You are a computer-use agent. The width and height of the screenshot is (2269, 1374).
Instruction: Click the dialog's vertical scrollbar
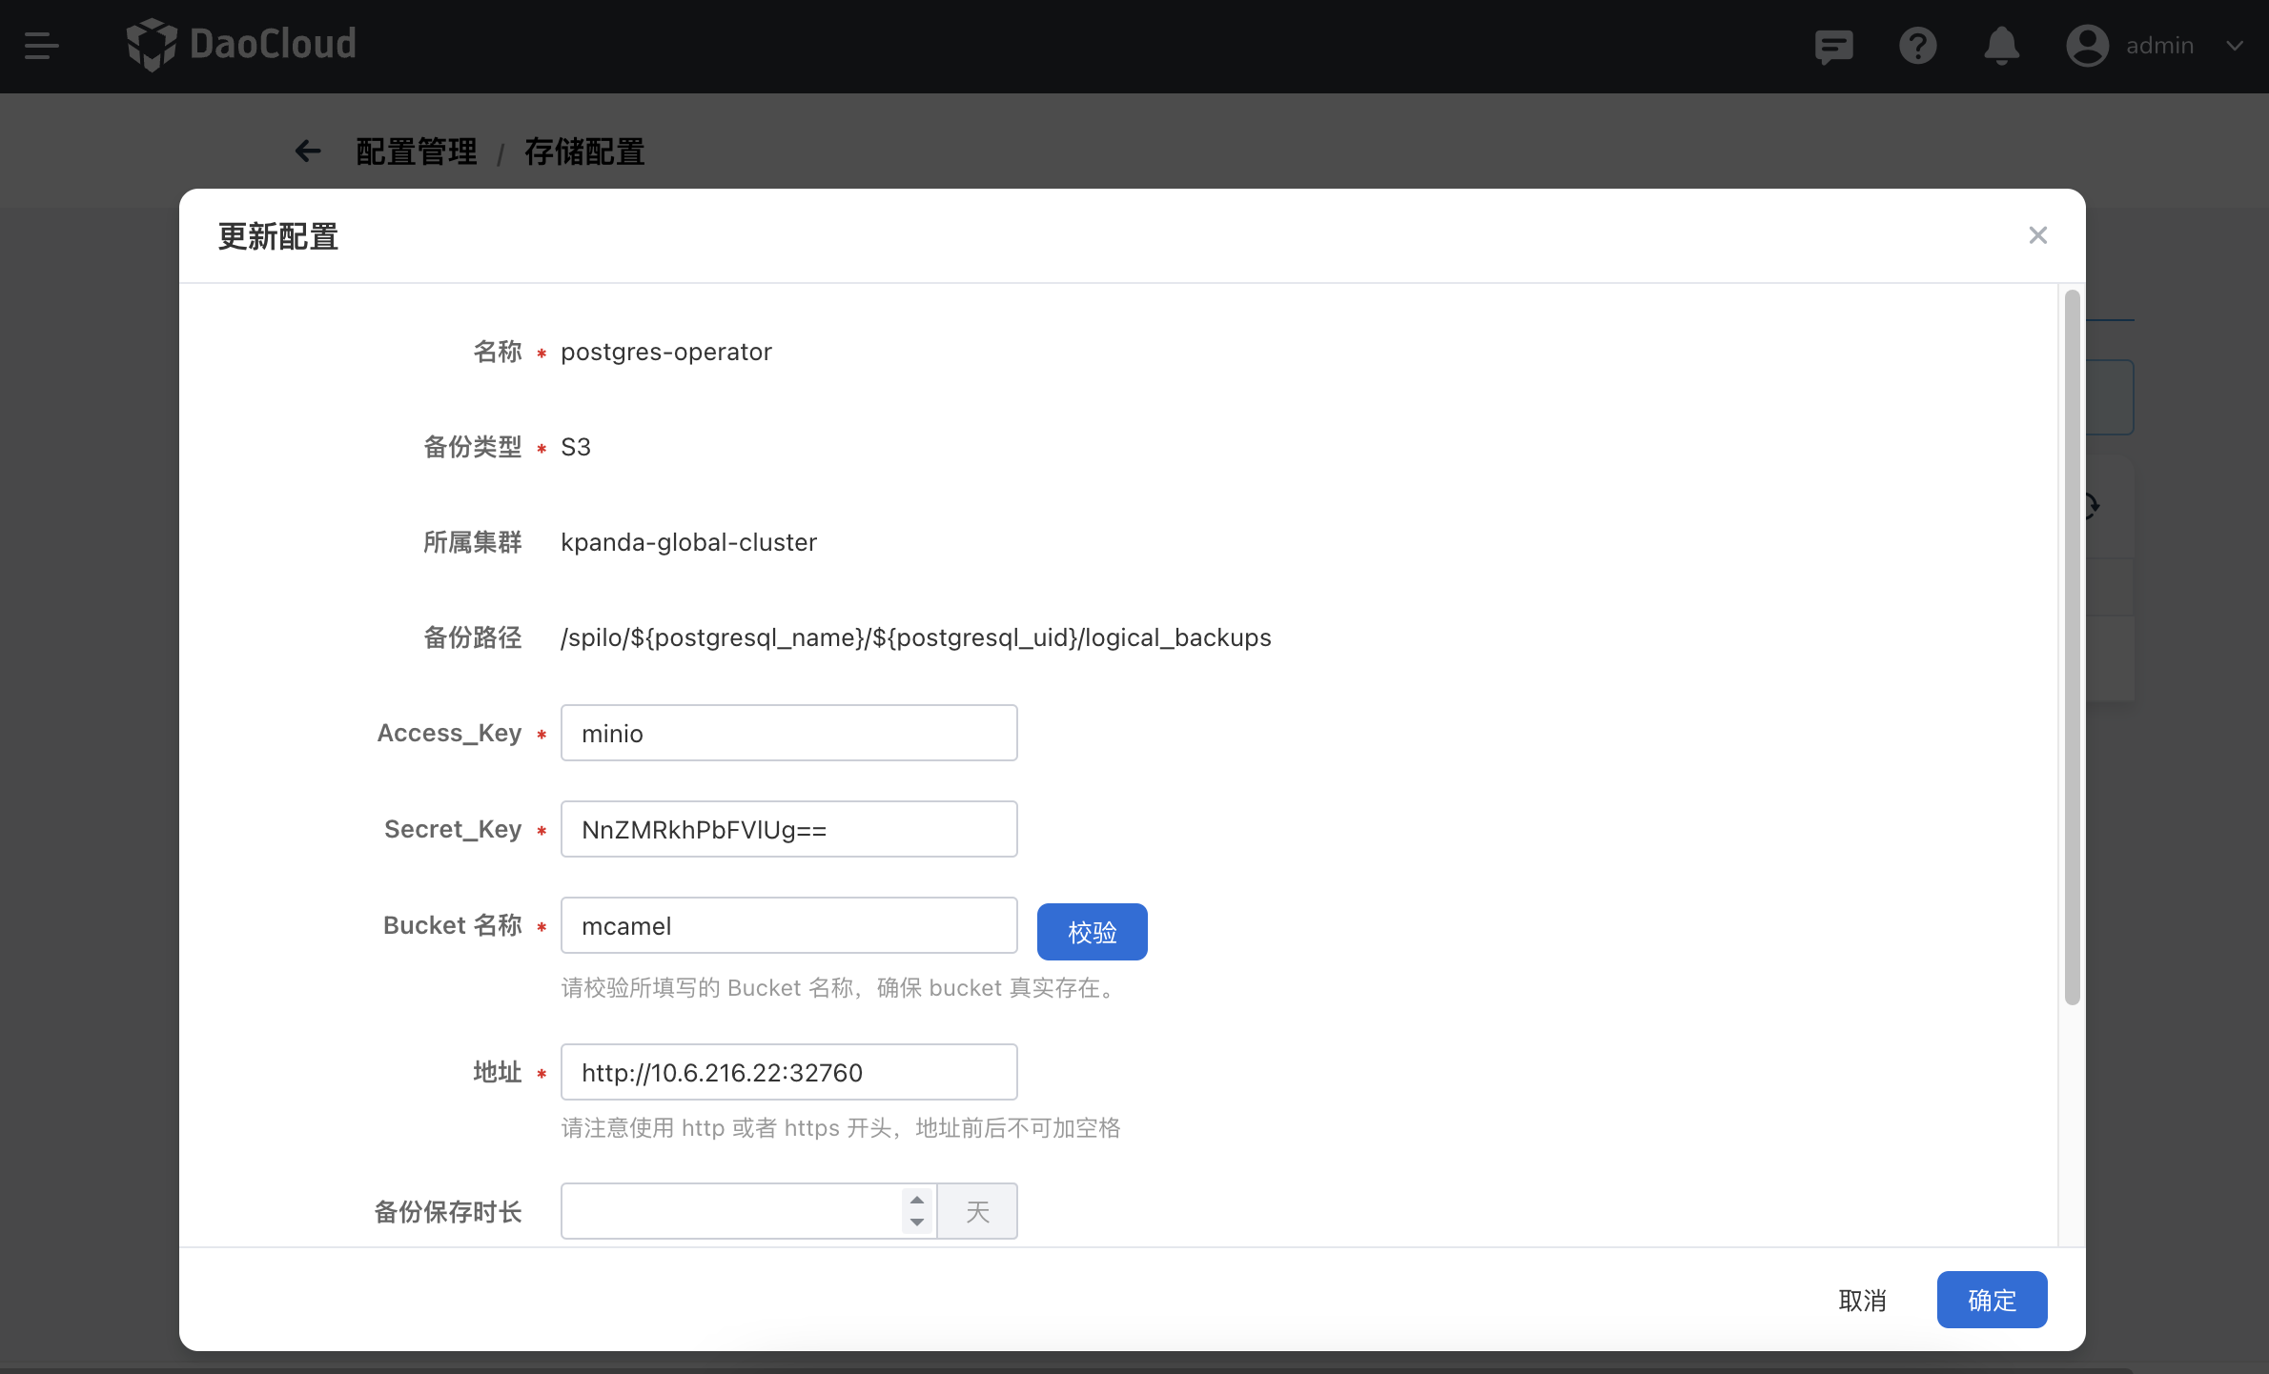click(2072, 648)
